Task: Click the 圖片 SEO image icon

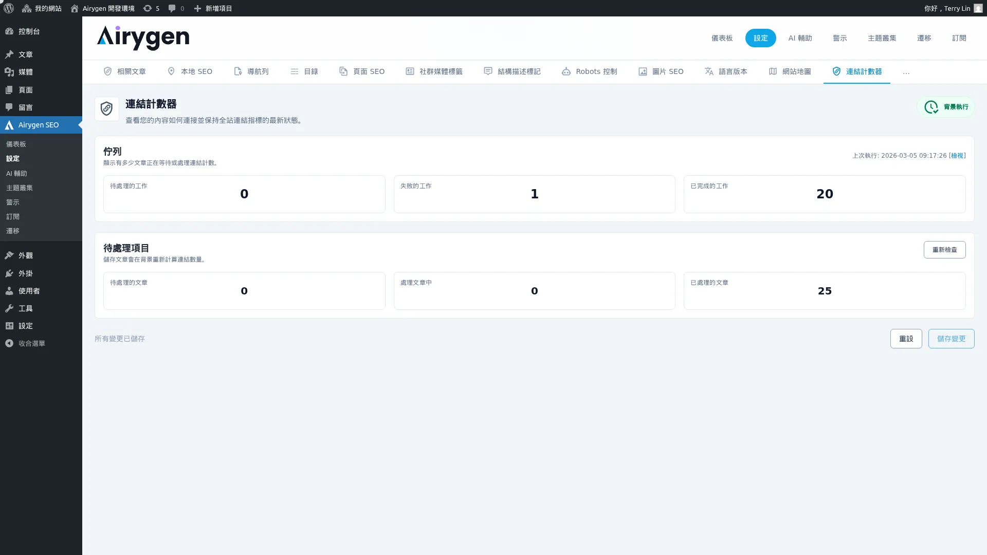Action: (x=643, y=71)
